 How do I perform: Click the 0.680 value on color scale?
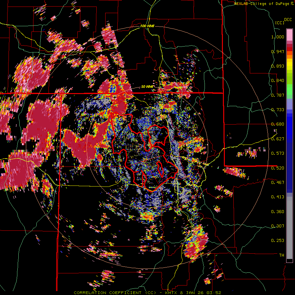click(278, 124)
